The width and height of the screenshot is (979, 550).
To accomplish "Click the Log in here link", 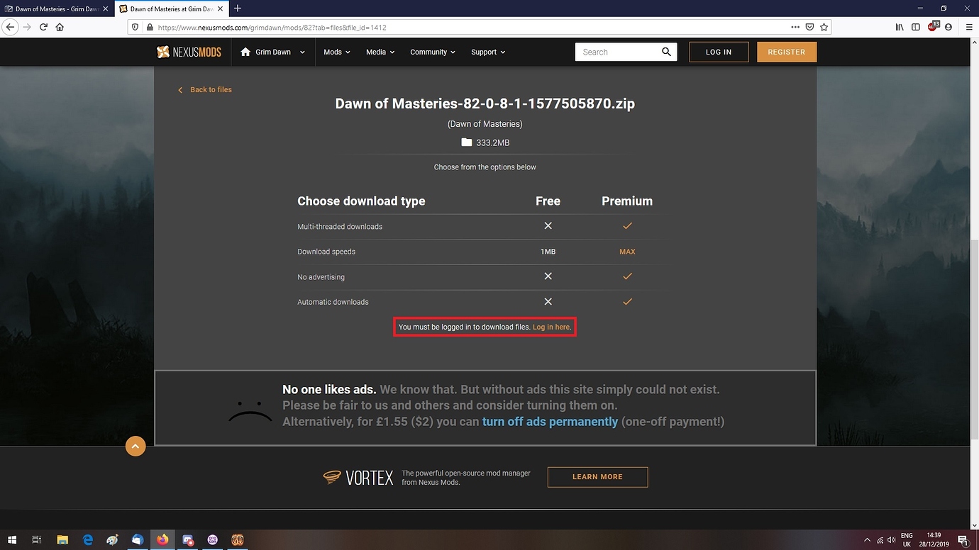I will [551, 327].
